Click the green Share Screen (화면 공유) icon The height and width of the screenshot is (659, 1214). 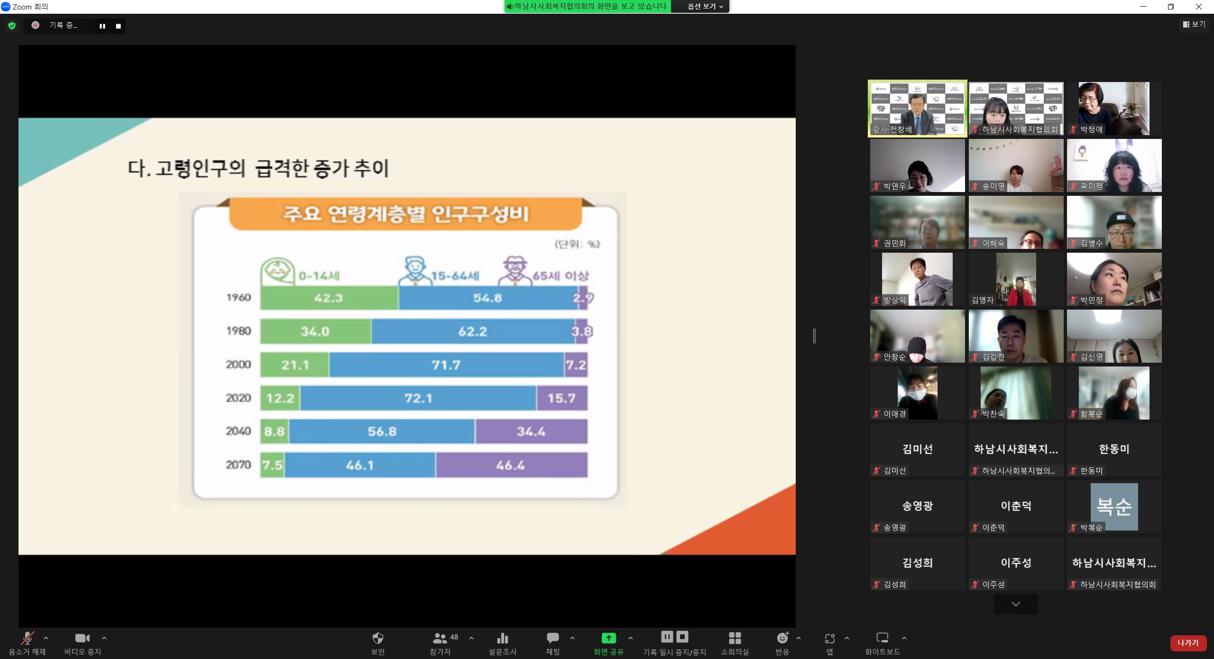608,638
